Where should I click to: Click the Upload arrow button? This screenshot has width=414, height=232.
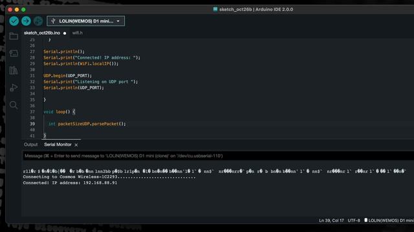pos(26,21)
